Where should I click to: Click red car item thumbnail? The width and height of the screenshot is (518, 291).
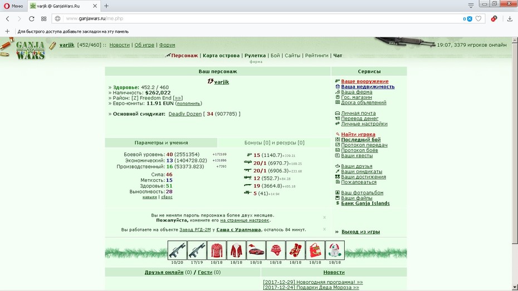click(x=256, y=250)
